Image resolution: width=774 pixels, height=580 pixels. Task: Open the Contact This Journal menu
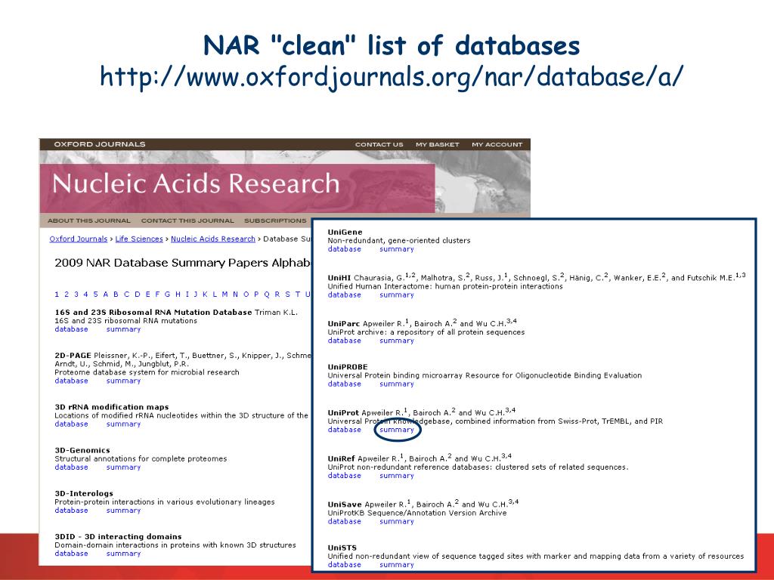[187, 221]
